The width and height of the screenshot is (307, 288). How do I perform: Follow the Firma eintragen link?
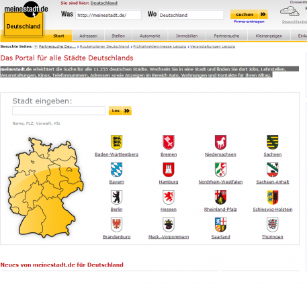(x=249, y=21)
